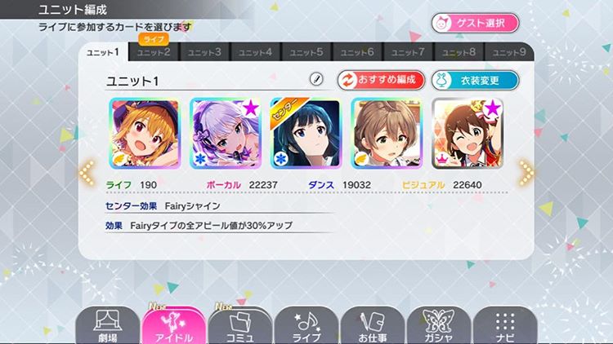Open 劇場 theater from bottom navigation

108,325
